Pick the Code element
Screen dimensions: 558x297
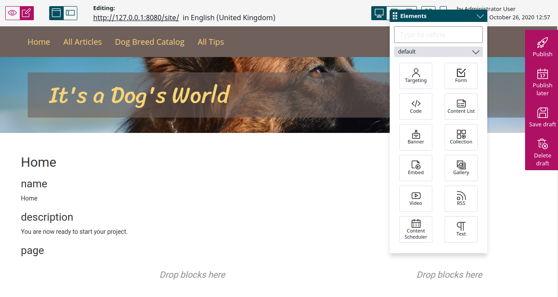point(416,107)
